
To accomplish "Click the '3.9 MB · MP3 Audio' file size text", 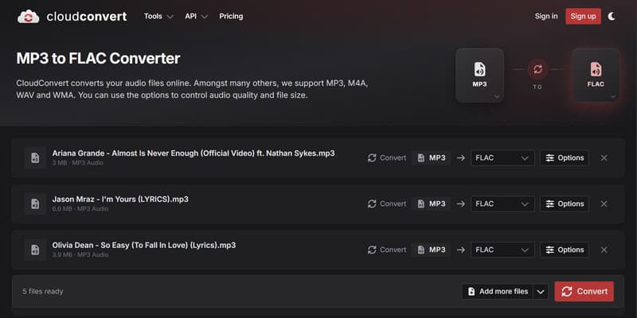I will coord(80,254).
